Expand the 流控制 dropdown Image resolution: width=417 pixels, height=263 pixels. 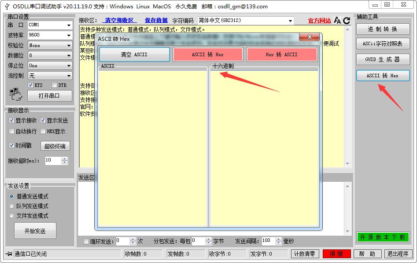pyautogui.click(x=50, y=76)
